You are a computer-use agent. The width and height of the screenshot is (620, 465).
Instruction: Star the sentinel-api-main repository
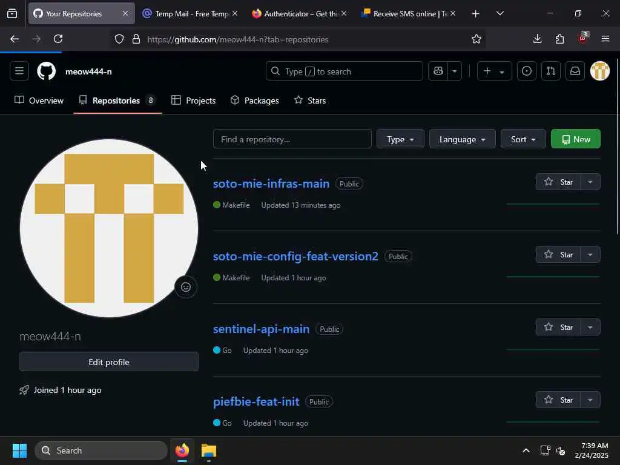coord(558,328)
